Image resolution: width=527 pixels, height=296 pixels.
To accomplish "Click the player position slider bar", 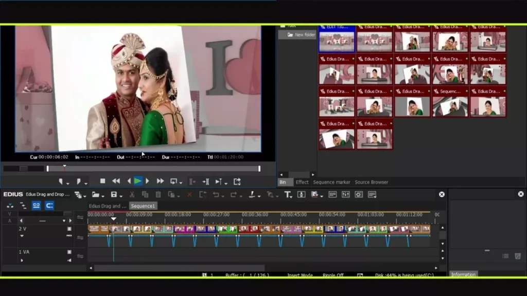I will click(153, 169).
